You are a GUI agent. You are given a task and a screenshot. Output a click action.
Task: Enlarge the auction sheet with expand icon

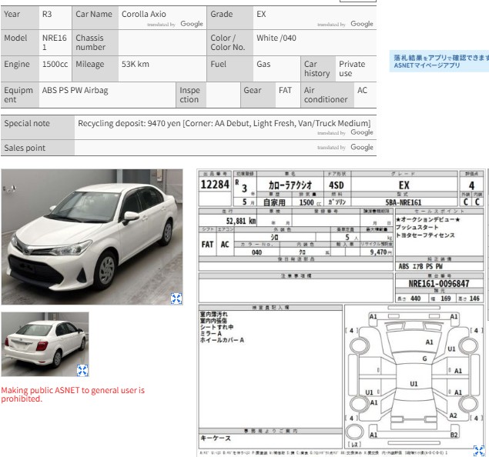click(x=479, y=450)
